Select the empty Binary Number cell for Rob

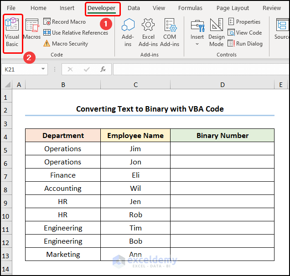tap(223, 215)
